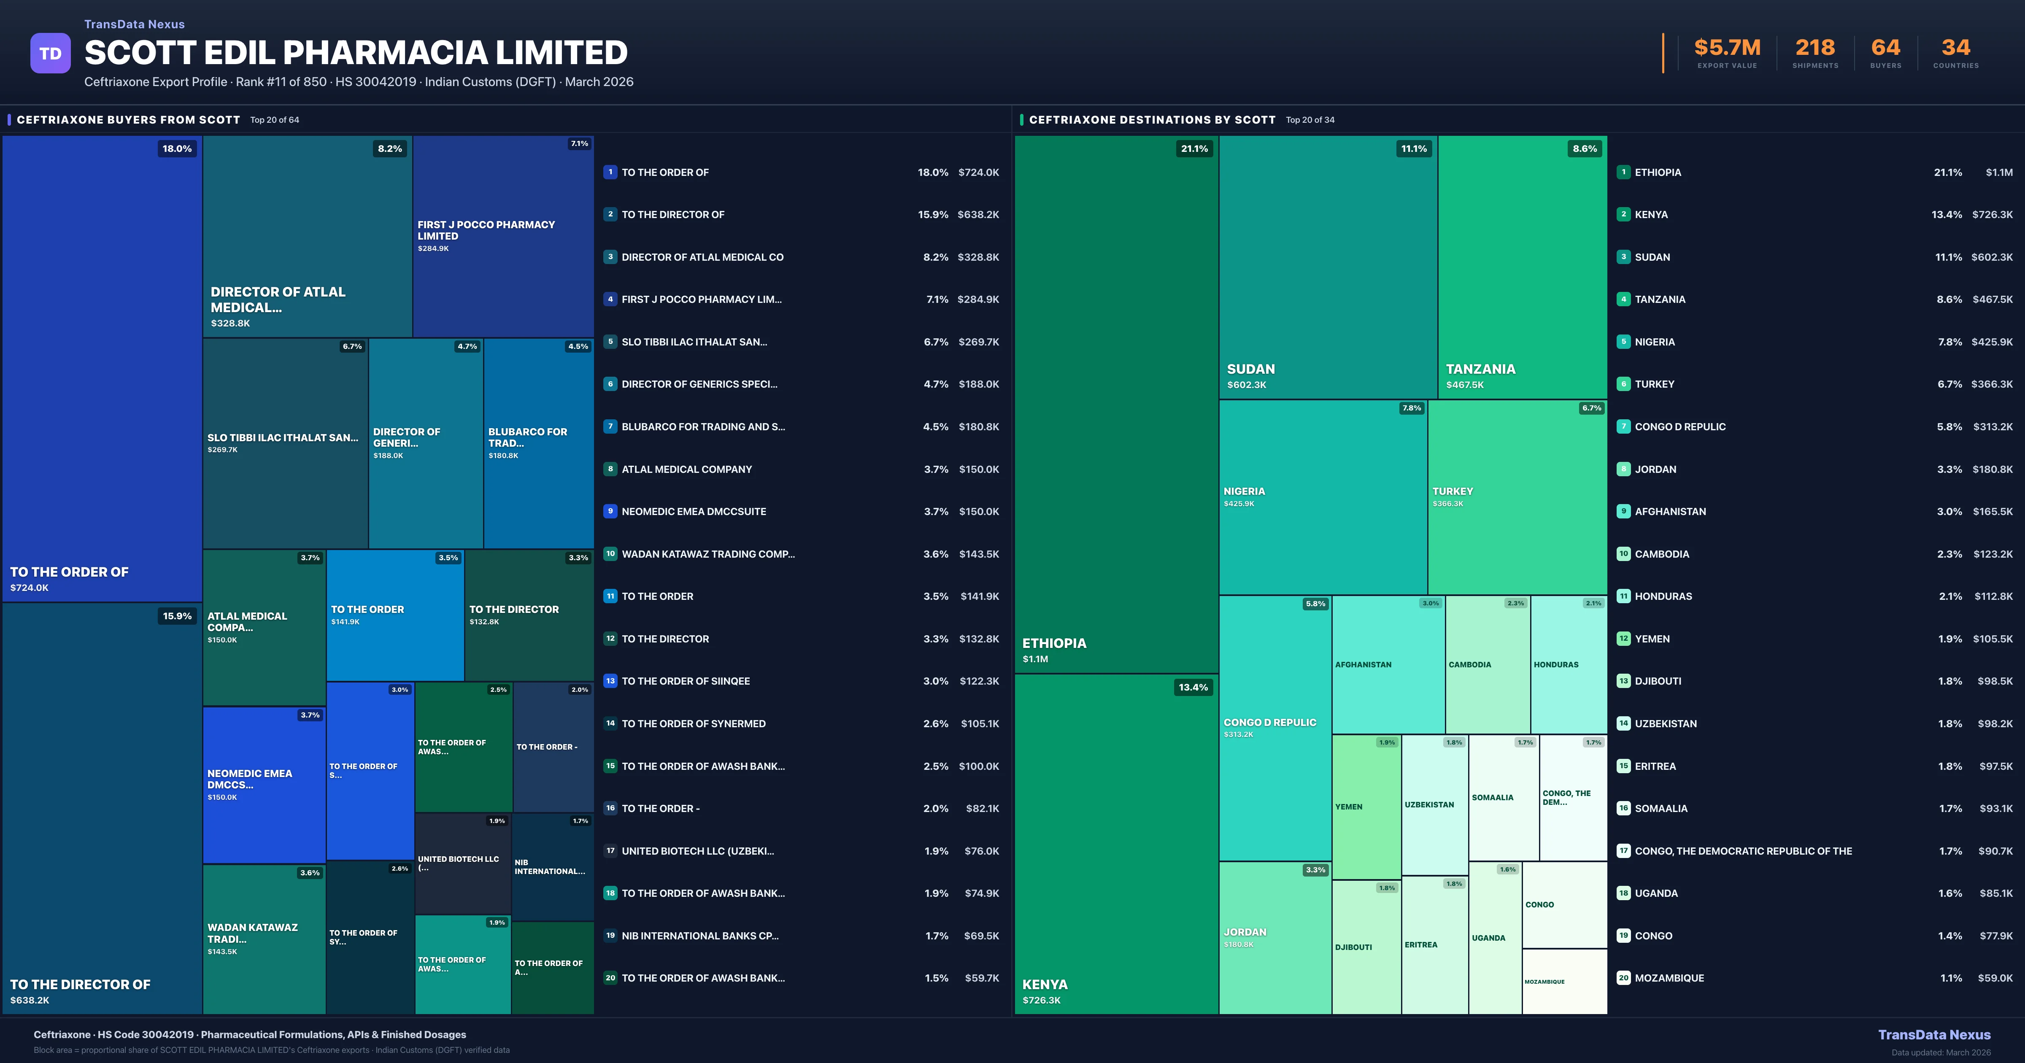2025x1063 pixels.
Task: Click rank badge 6 beside TURKEY
Action: coord(1623,384)
